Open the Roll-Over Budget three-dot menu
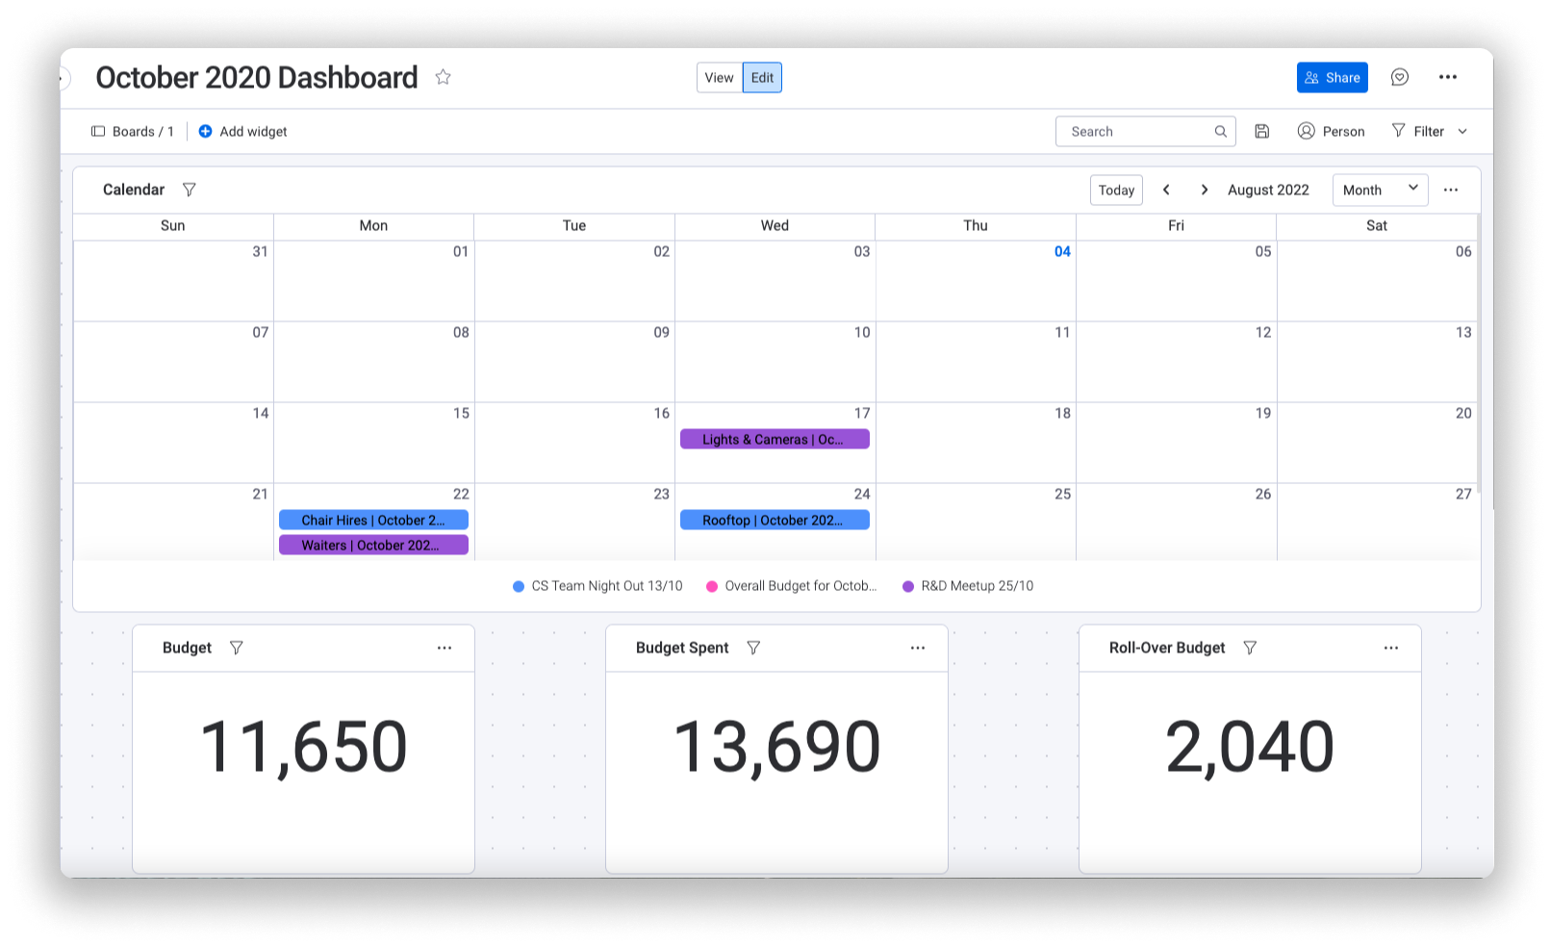 coord(1391,648)
